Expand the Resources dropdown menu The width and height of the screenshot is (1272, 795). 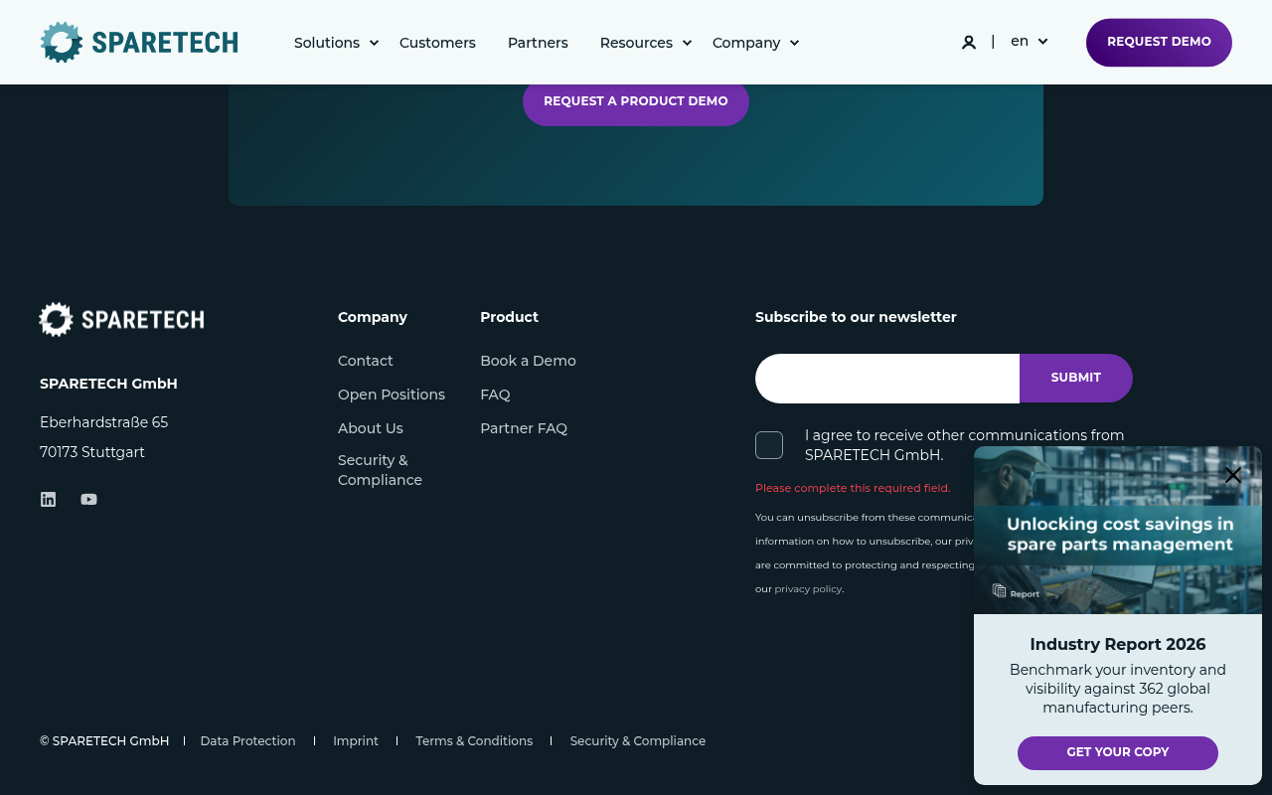tap(645, 43)
